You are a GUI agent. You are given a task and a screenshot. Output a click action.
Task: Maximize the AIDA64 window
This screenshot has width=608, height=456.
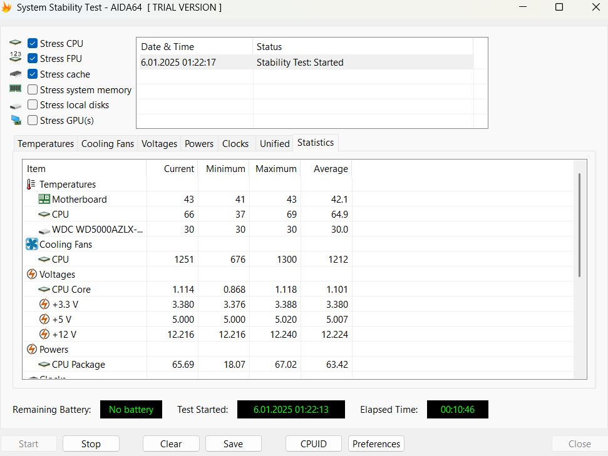point(559,7)
